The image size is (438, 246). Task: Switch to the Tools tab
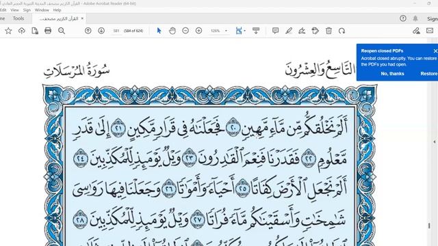point(18,18)
